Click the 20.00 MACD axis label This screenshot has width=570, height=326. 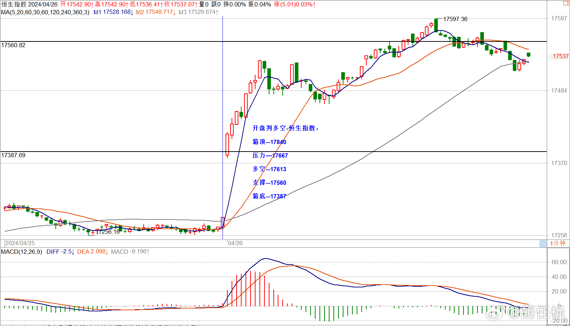559,291
